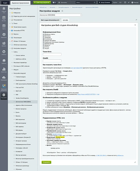Viewport: 140px width, 171px height.
Task: Open the Переход в Битрикс24 wizard icon
Action: (4, 87)
